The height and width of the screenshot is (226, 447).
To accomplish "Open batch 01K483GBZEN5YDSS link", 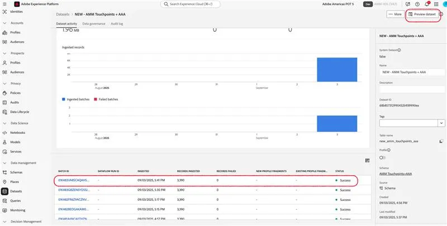I will point(74,190).
